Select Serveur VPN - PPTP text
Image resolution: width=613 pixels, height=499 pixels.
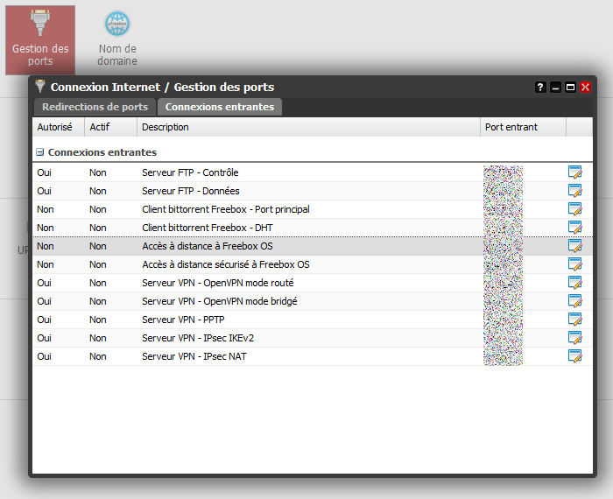tap(183, 320)
